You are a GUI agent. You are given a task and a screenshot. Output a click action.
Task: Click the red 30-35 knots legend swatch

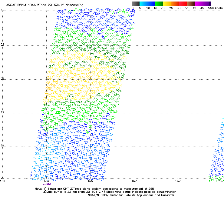tap(183, 4)
